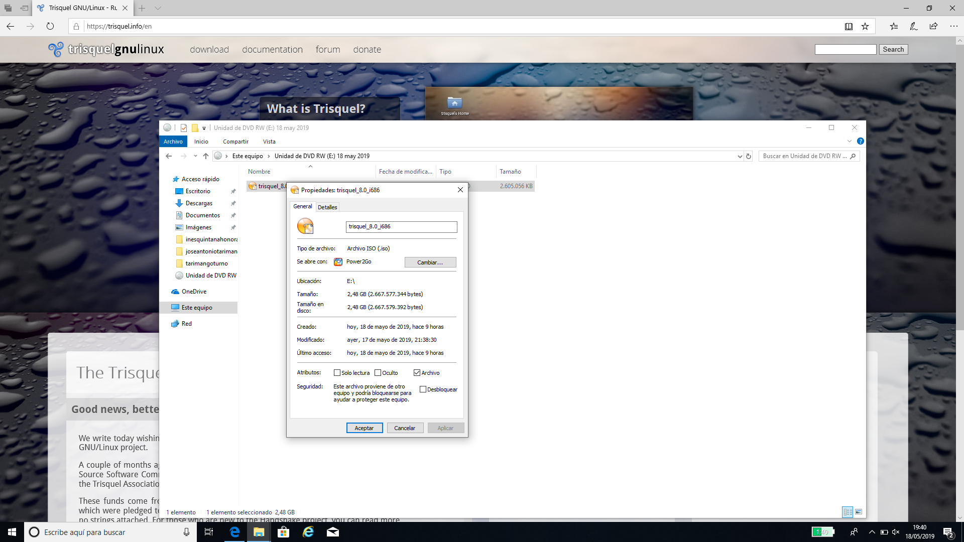Viewport: 964px width, 542px height.
Task: Show hidden system tray icons
Action: pyautogui.click(x=872, y=532)
